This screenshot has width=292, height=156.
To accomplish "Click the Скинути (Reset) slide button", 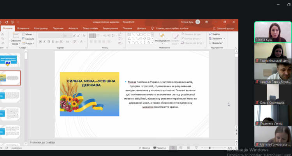I will (x=29, y=39).
